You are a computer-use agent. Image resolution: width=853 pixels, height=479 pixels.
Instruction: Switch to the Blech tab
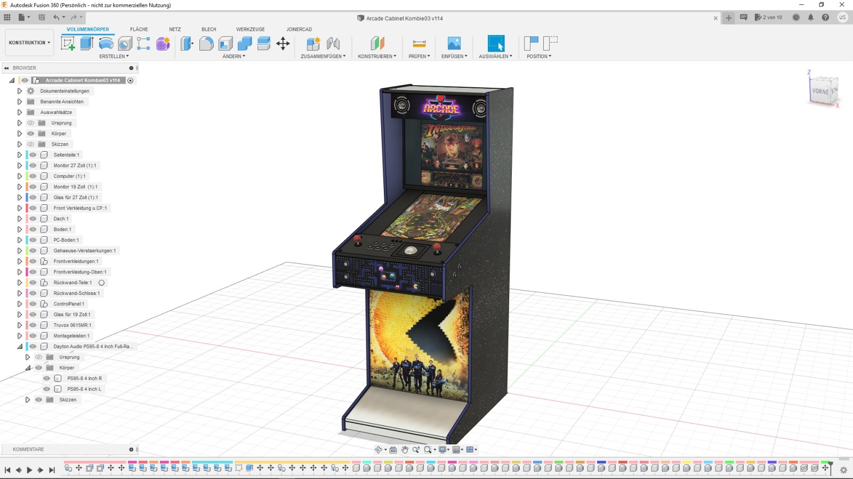209,29
